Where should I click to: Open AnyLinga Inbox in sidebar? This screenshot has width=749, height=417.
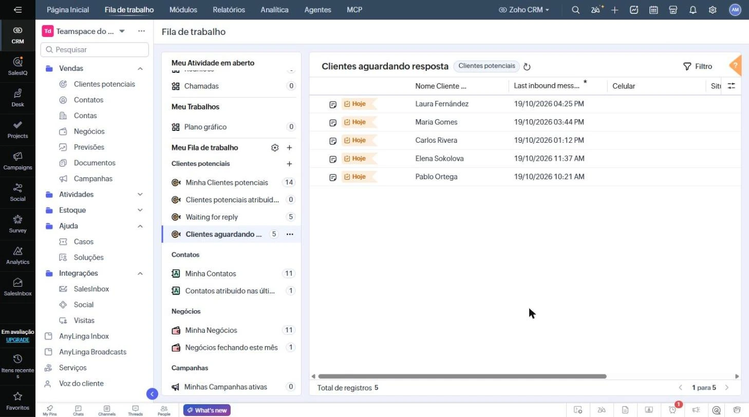point(84,336)
